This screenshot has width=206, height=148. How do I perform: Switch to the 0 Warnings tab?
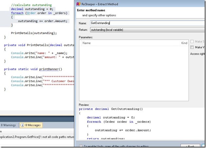click(8, 125)
